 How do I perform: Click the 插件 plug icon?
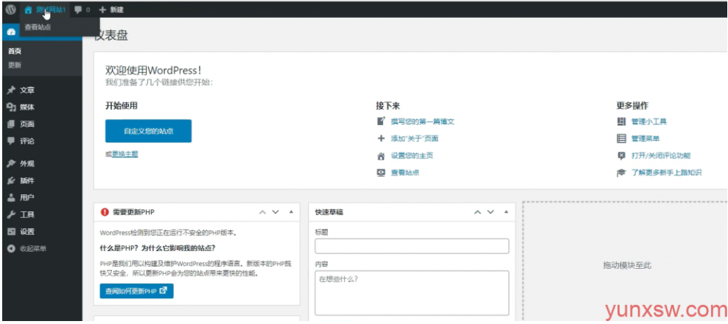(x=12, y=180)
